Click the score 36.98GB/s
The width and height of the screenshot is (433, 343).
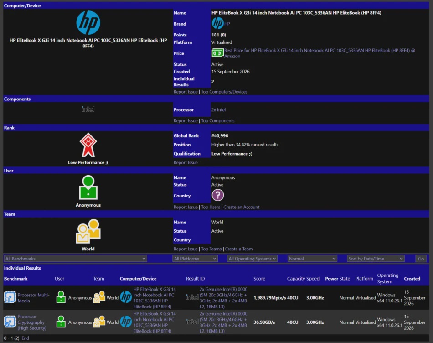pos(264,322)
